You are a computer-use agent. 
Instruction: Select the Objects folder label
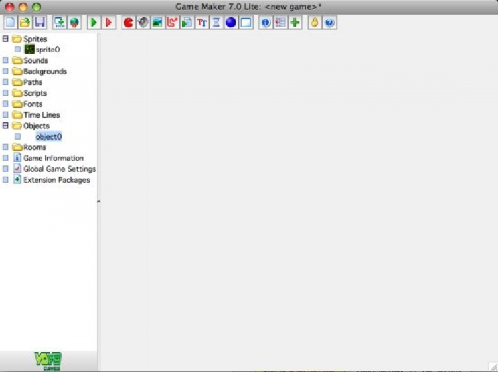(37, 126)
